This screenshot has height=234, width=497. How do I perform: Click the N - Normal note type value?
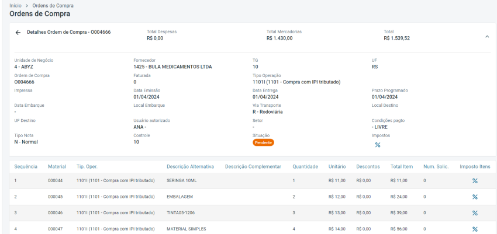click(x=26, y=142)
